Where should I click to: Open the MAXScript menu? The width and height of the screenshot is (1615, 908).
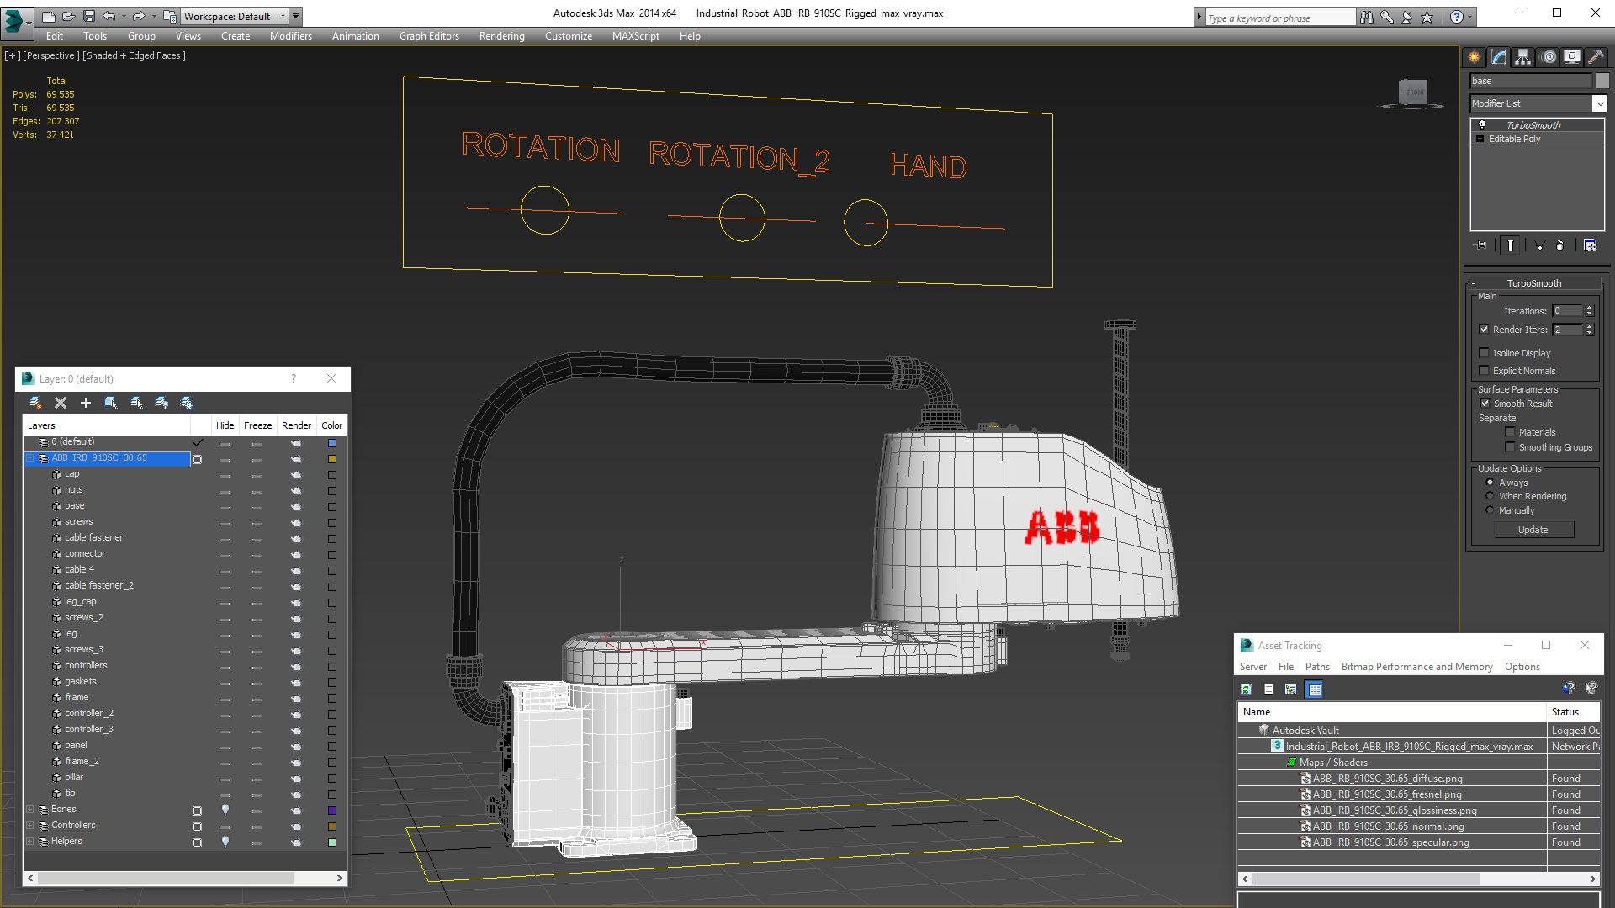[x=636, y=36]
